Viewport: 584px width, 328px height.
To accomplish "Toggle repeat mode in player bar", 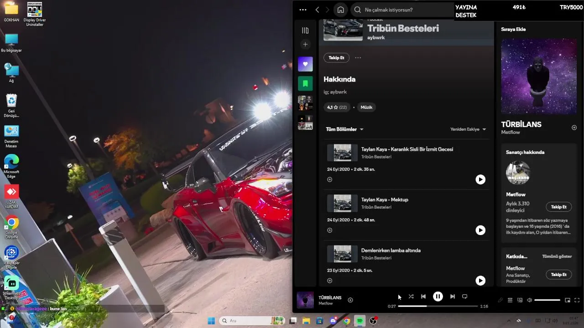I will click(464, 297).
